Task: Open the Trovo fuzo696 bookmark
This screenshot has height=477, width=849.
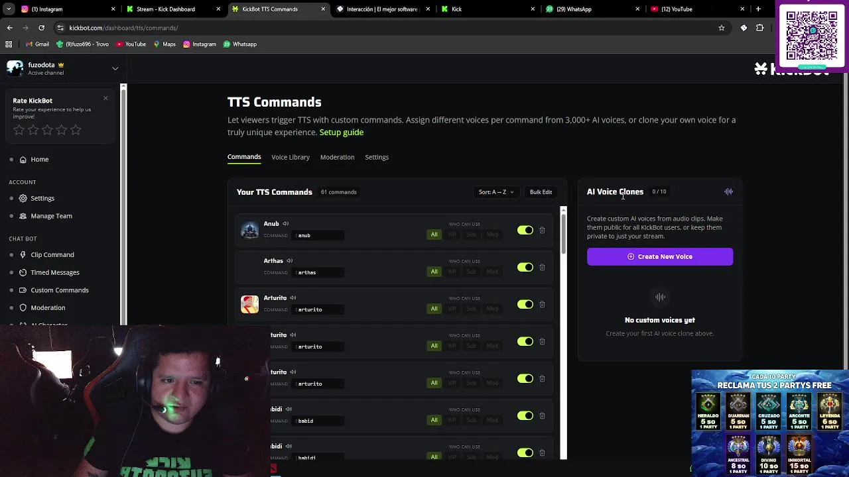Action: coord(82,44)
